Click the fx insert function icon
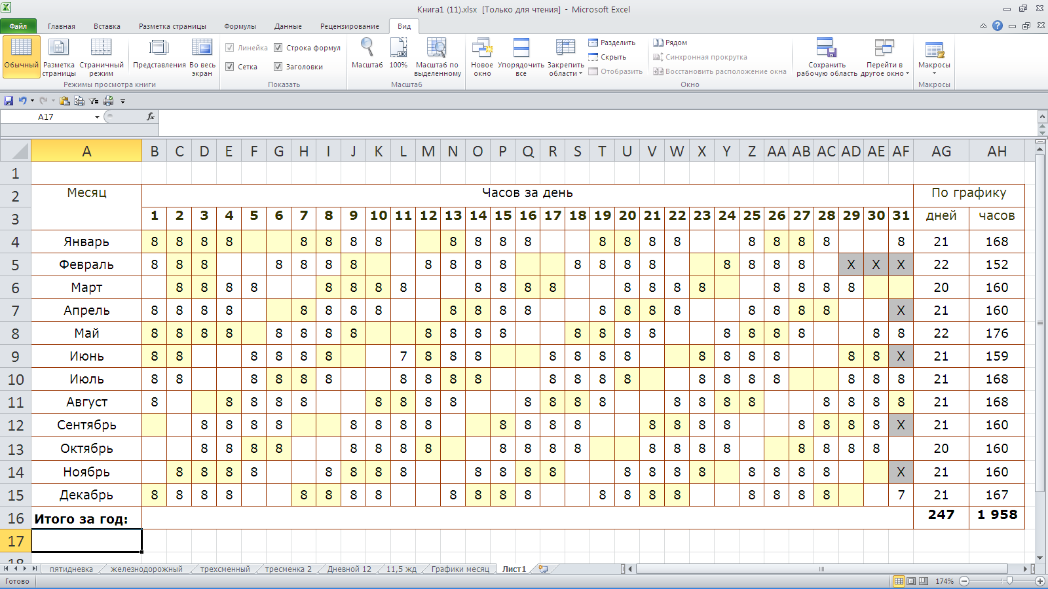The image size is (1048, 589). (151, 116)
